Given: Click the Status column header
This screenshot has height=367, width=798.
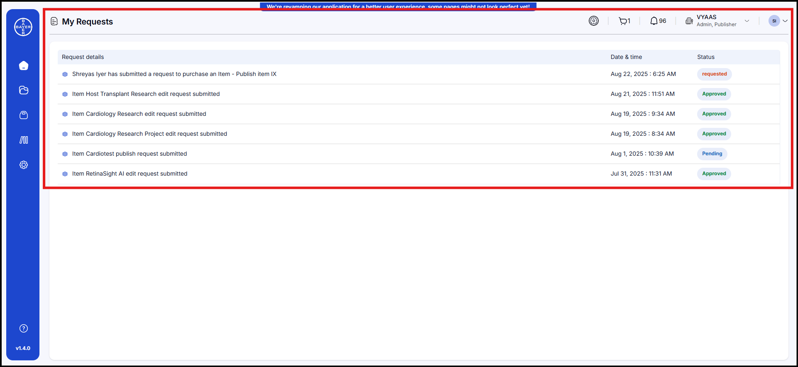Looking at the screenshot, I should 706,57.
